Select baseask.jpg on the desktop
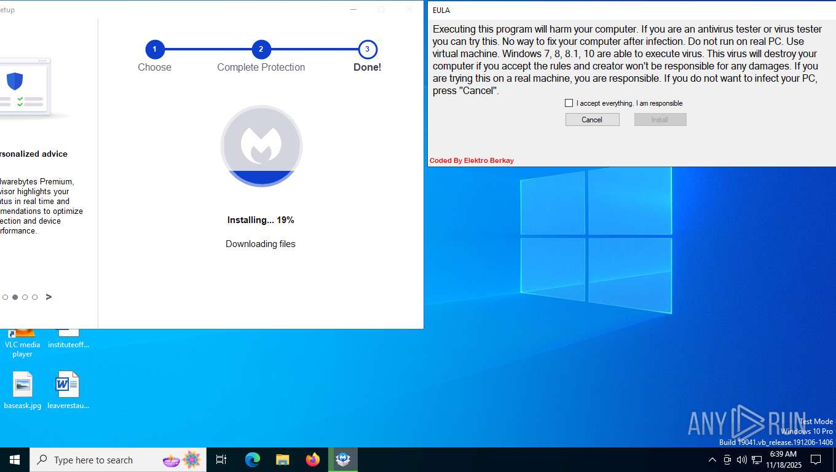 point(22,390)
